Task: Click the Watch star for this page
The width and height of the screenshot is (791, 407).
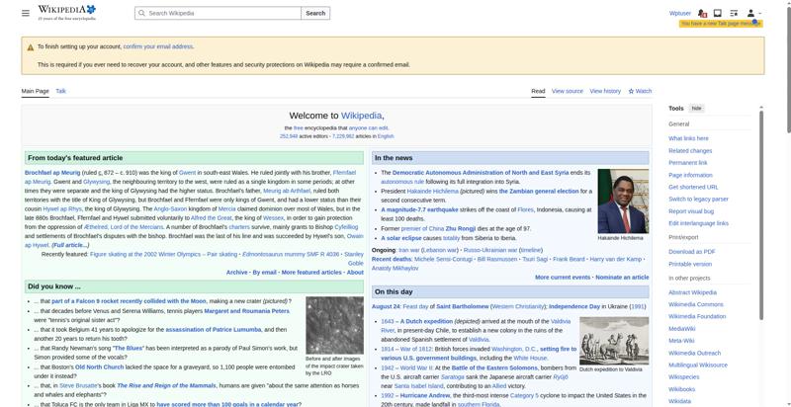Action: 640,91
